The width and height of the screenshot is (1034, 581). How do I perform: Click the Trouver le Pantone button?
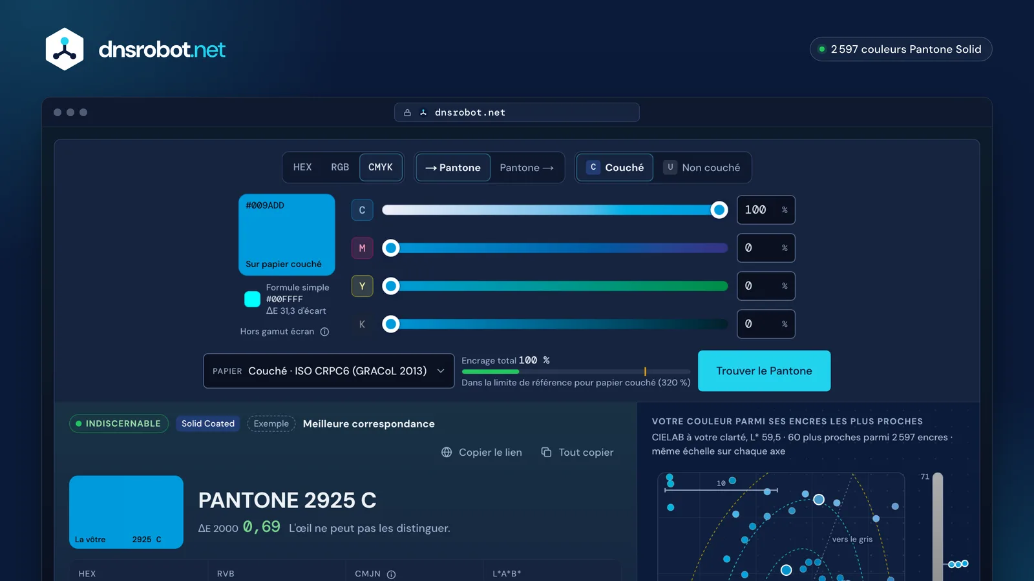[765, 371]
